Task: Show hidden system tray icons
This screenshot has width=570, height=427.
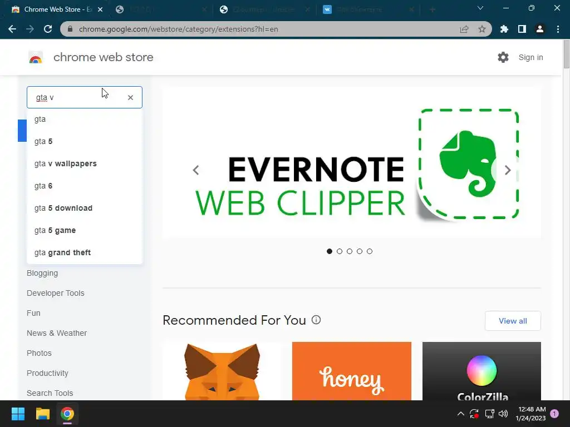Action: point(460,414)
